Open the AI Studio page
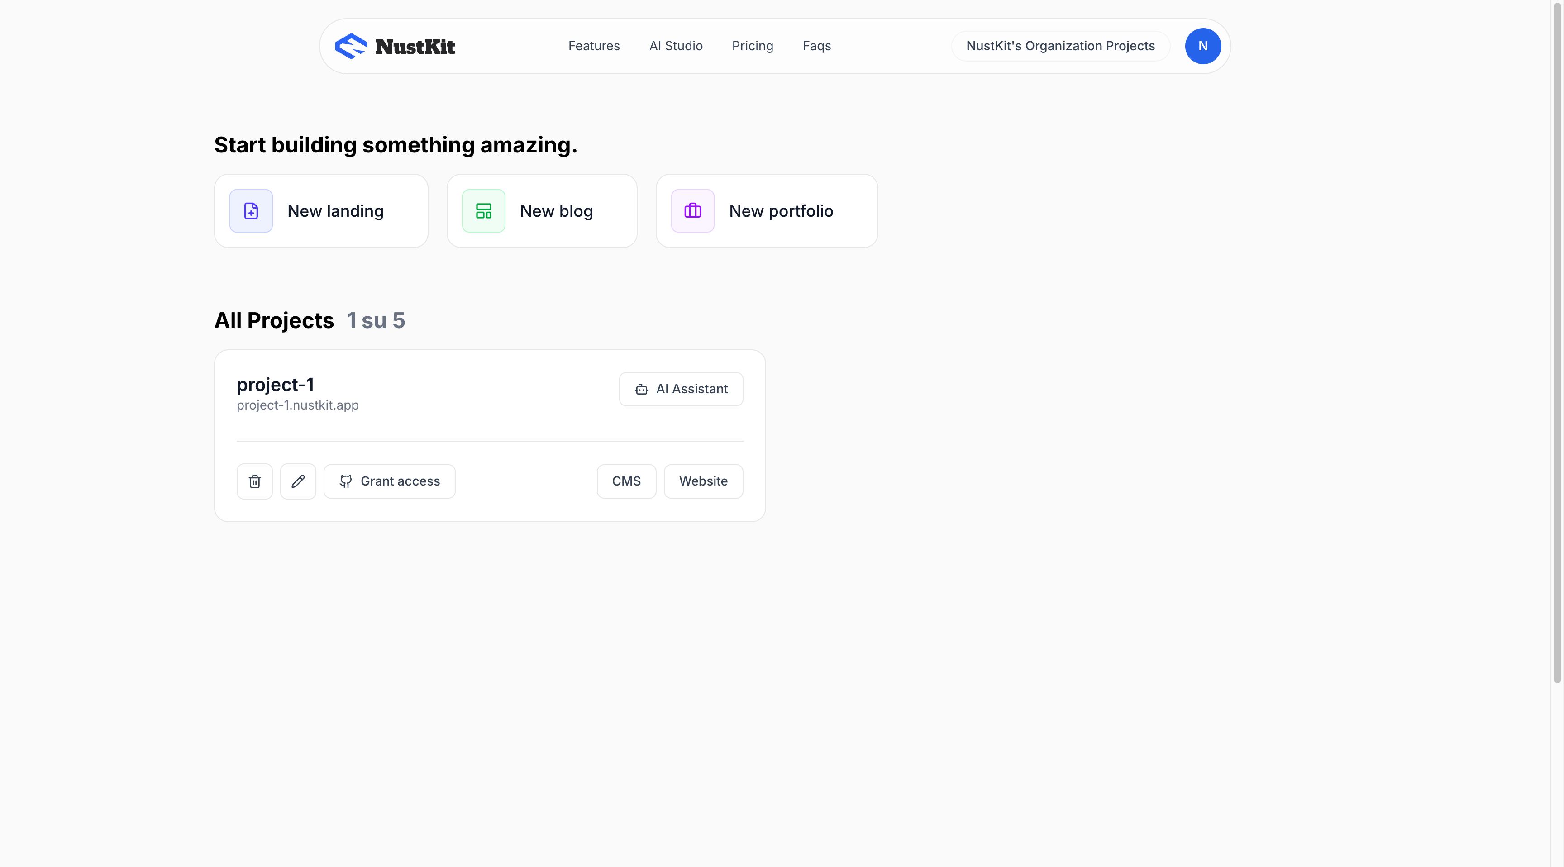The image size is (1564, 867). [676, 46]
